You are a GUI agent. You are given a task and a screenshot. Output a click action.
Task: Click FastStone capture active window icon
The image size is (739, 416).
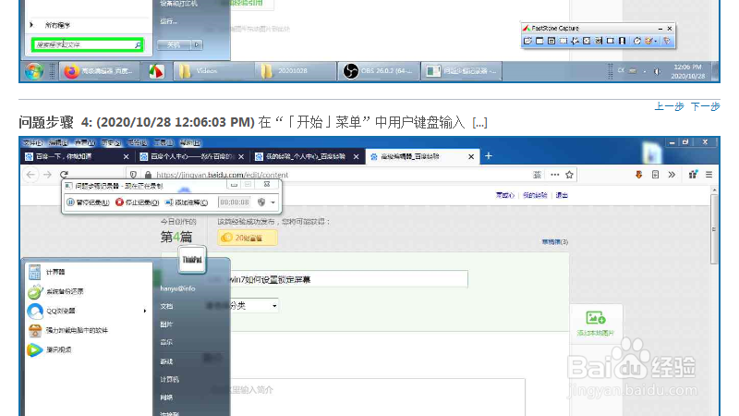click(539, 41)
